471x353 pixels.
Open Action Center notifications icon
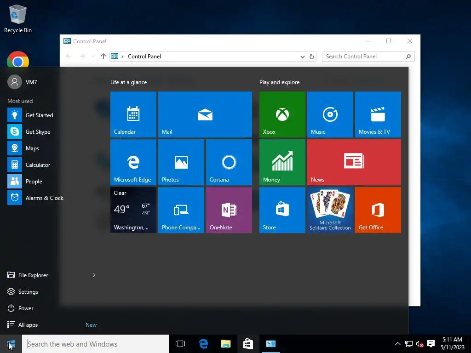[x=431, y=344]
